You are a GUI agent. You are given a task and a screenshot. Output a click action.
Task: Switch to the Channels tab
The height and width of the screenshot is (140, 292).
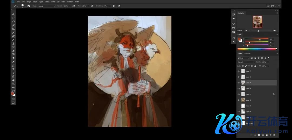[247, 53]
